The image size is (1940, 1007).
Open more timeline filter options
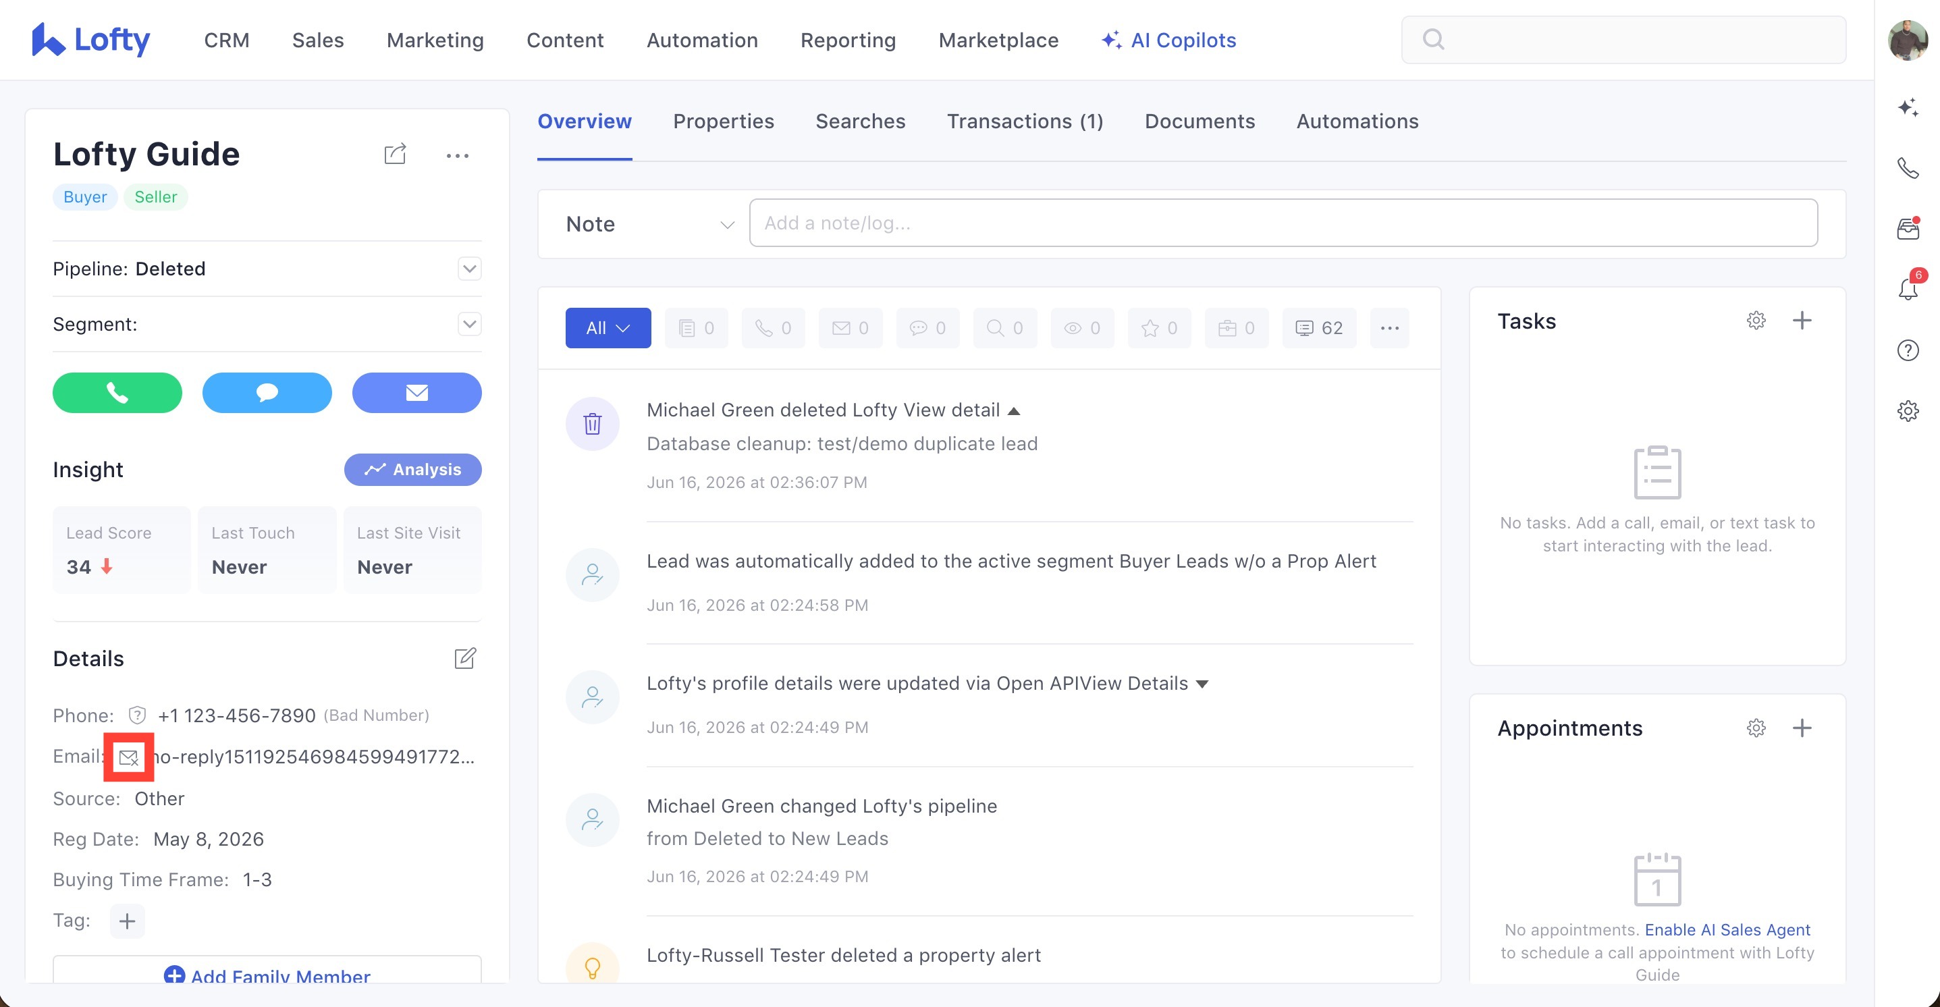coord(1389,327)
